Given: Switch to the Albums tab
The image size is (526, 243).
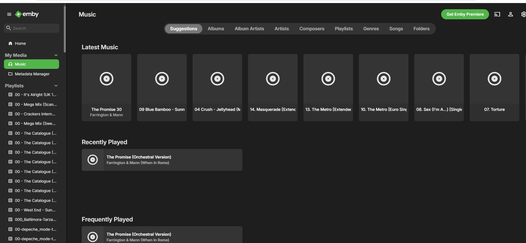Looking at the screenshot, I should pyautogui.click(x=216, y=29).
